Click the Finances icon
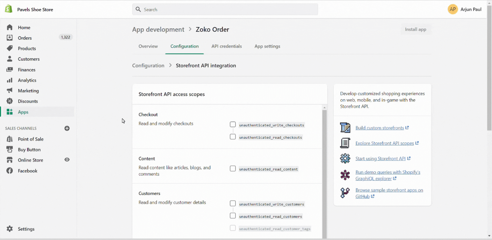The image size is (492, 240). pos(10,70)
